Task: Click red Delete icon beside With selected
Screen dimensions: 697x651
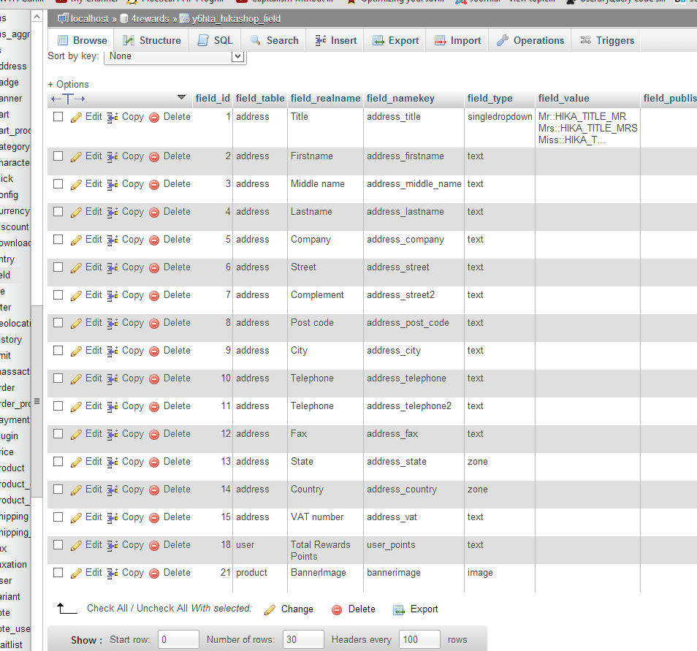Action: 337,610
